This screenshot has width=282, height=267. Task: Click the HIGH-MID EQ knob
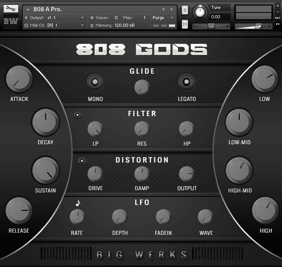[239, 170]
